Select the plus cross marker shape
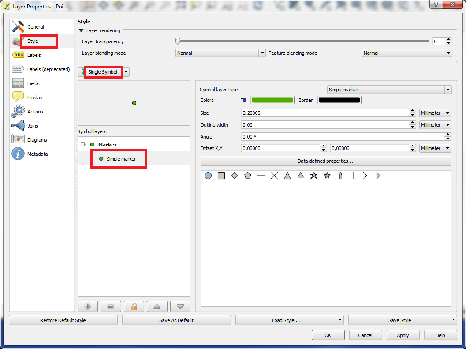 pyautogui.click(x=261, y=176)
